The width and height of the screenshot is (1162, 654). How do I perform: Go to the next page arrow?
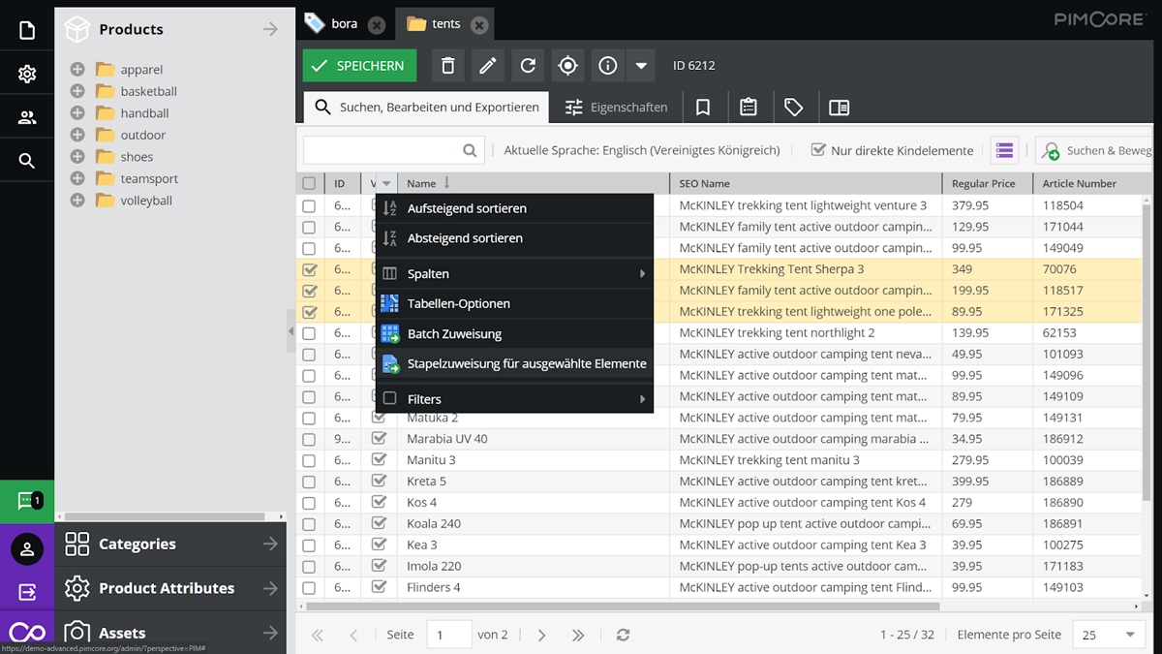[541, 635]
